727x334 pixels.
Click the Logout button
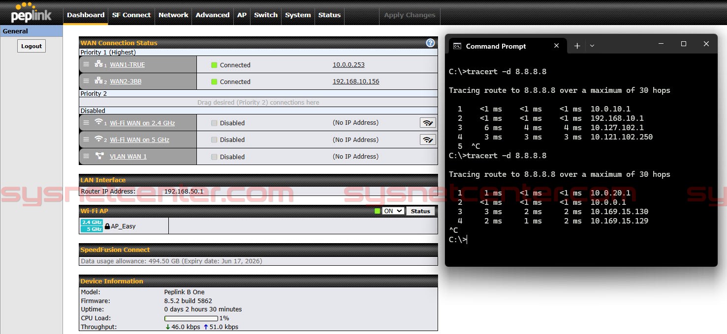tap(32, 46)
